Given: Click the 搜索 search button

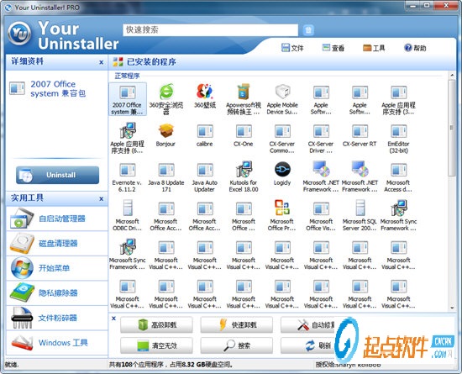Looking at the screenshot, I should point(237,345).
